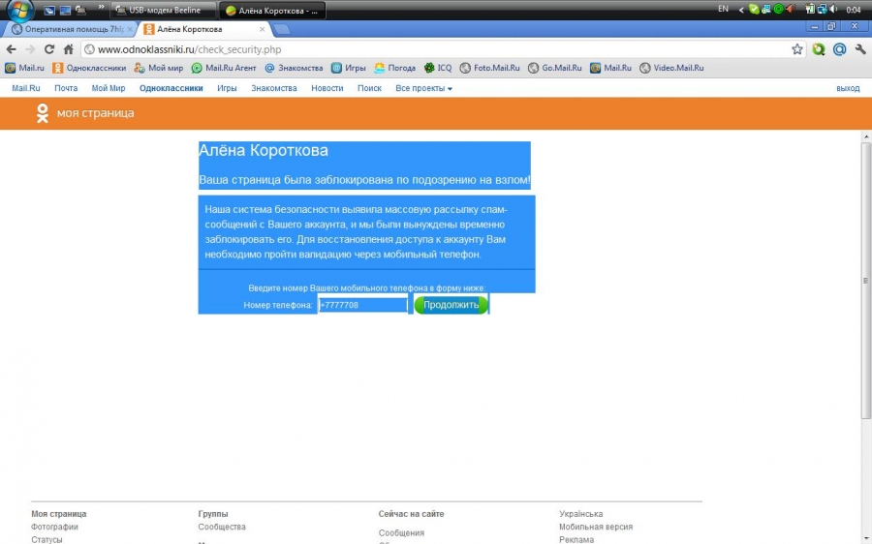This screenshot has height=544, width=872.
Task: Open Почта in the Mail.Ru navigation bar
Action: 66,88
